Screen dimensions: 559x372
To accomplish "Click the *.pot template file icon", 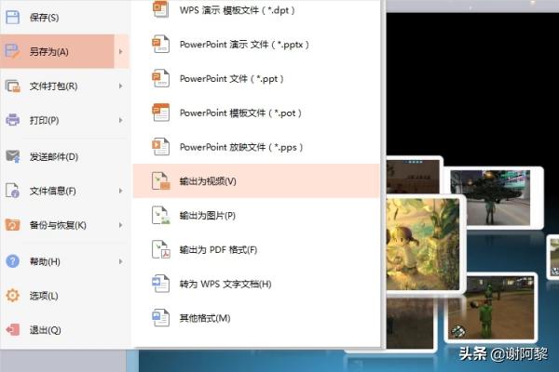I will [x=161, y=113].
